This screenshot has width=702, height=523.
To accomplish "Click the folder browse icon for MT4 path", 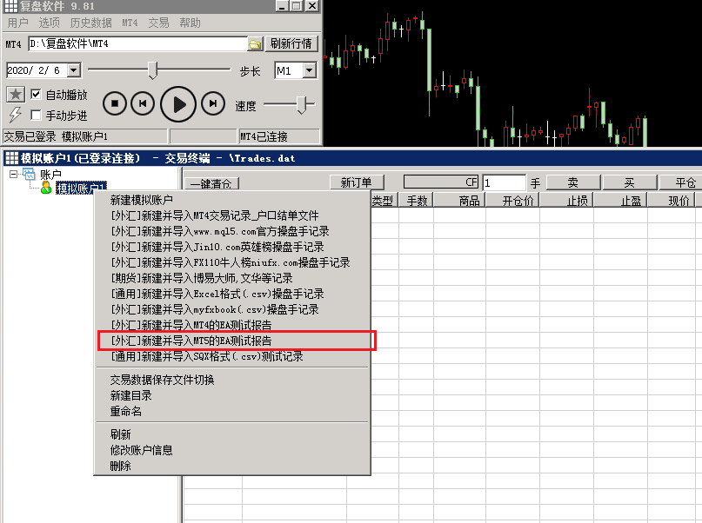I will point(255,43).
